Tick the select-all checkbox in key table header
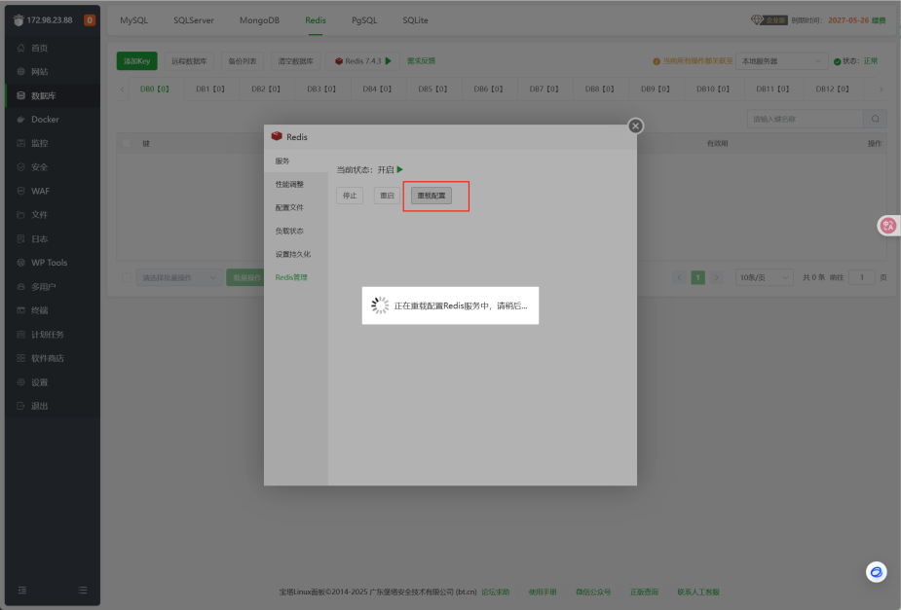The width and height of the screenshot is (901, 610). [x=127, y=143]
